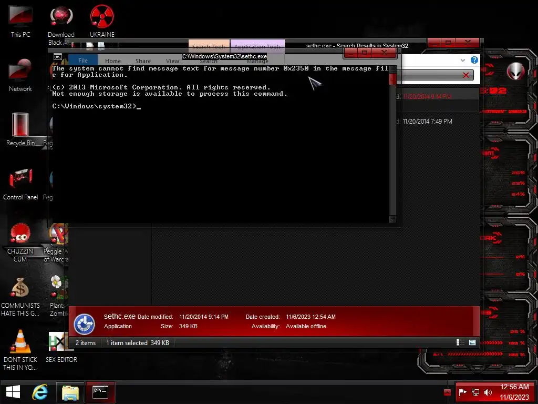Viewport: 538px width, 404px height.
Task: Open the View ribbon tab
Action: [172, 61]
